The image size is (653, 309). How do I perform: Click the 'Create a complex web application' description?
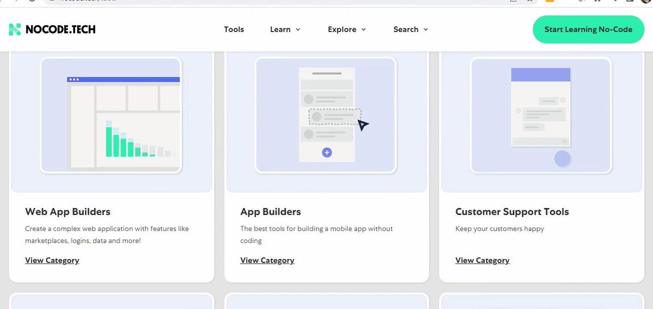(x=107, y=235)
